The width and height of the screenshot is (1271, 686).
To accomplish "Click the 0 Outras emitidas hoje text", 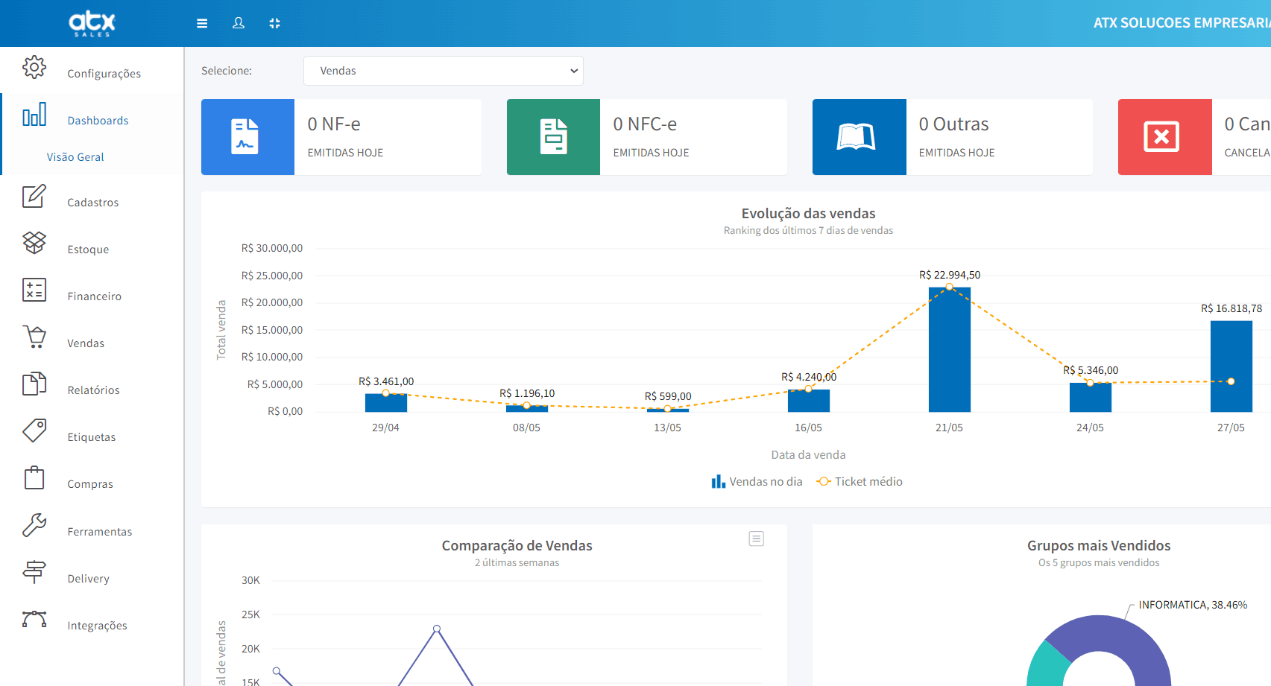I will point(957,137).
